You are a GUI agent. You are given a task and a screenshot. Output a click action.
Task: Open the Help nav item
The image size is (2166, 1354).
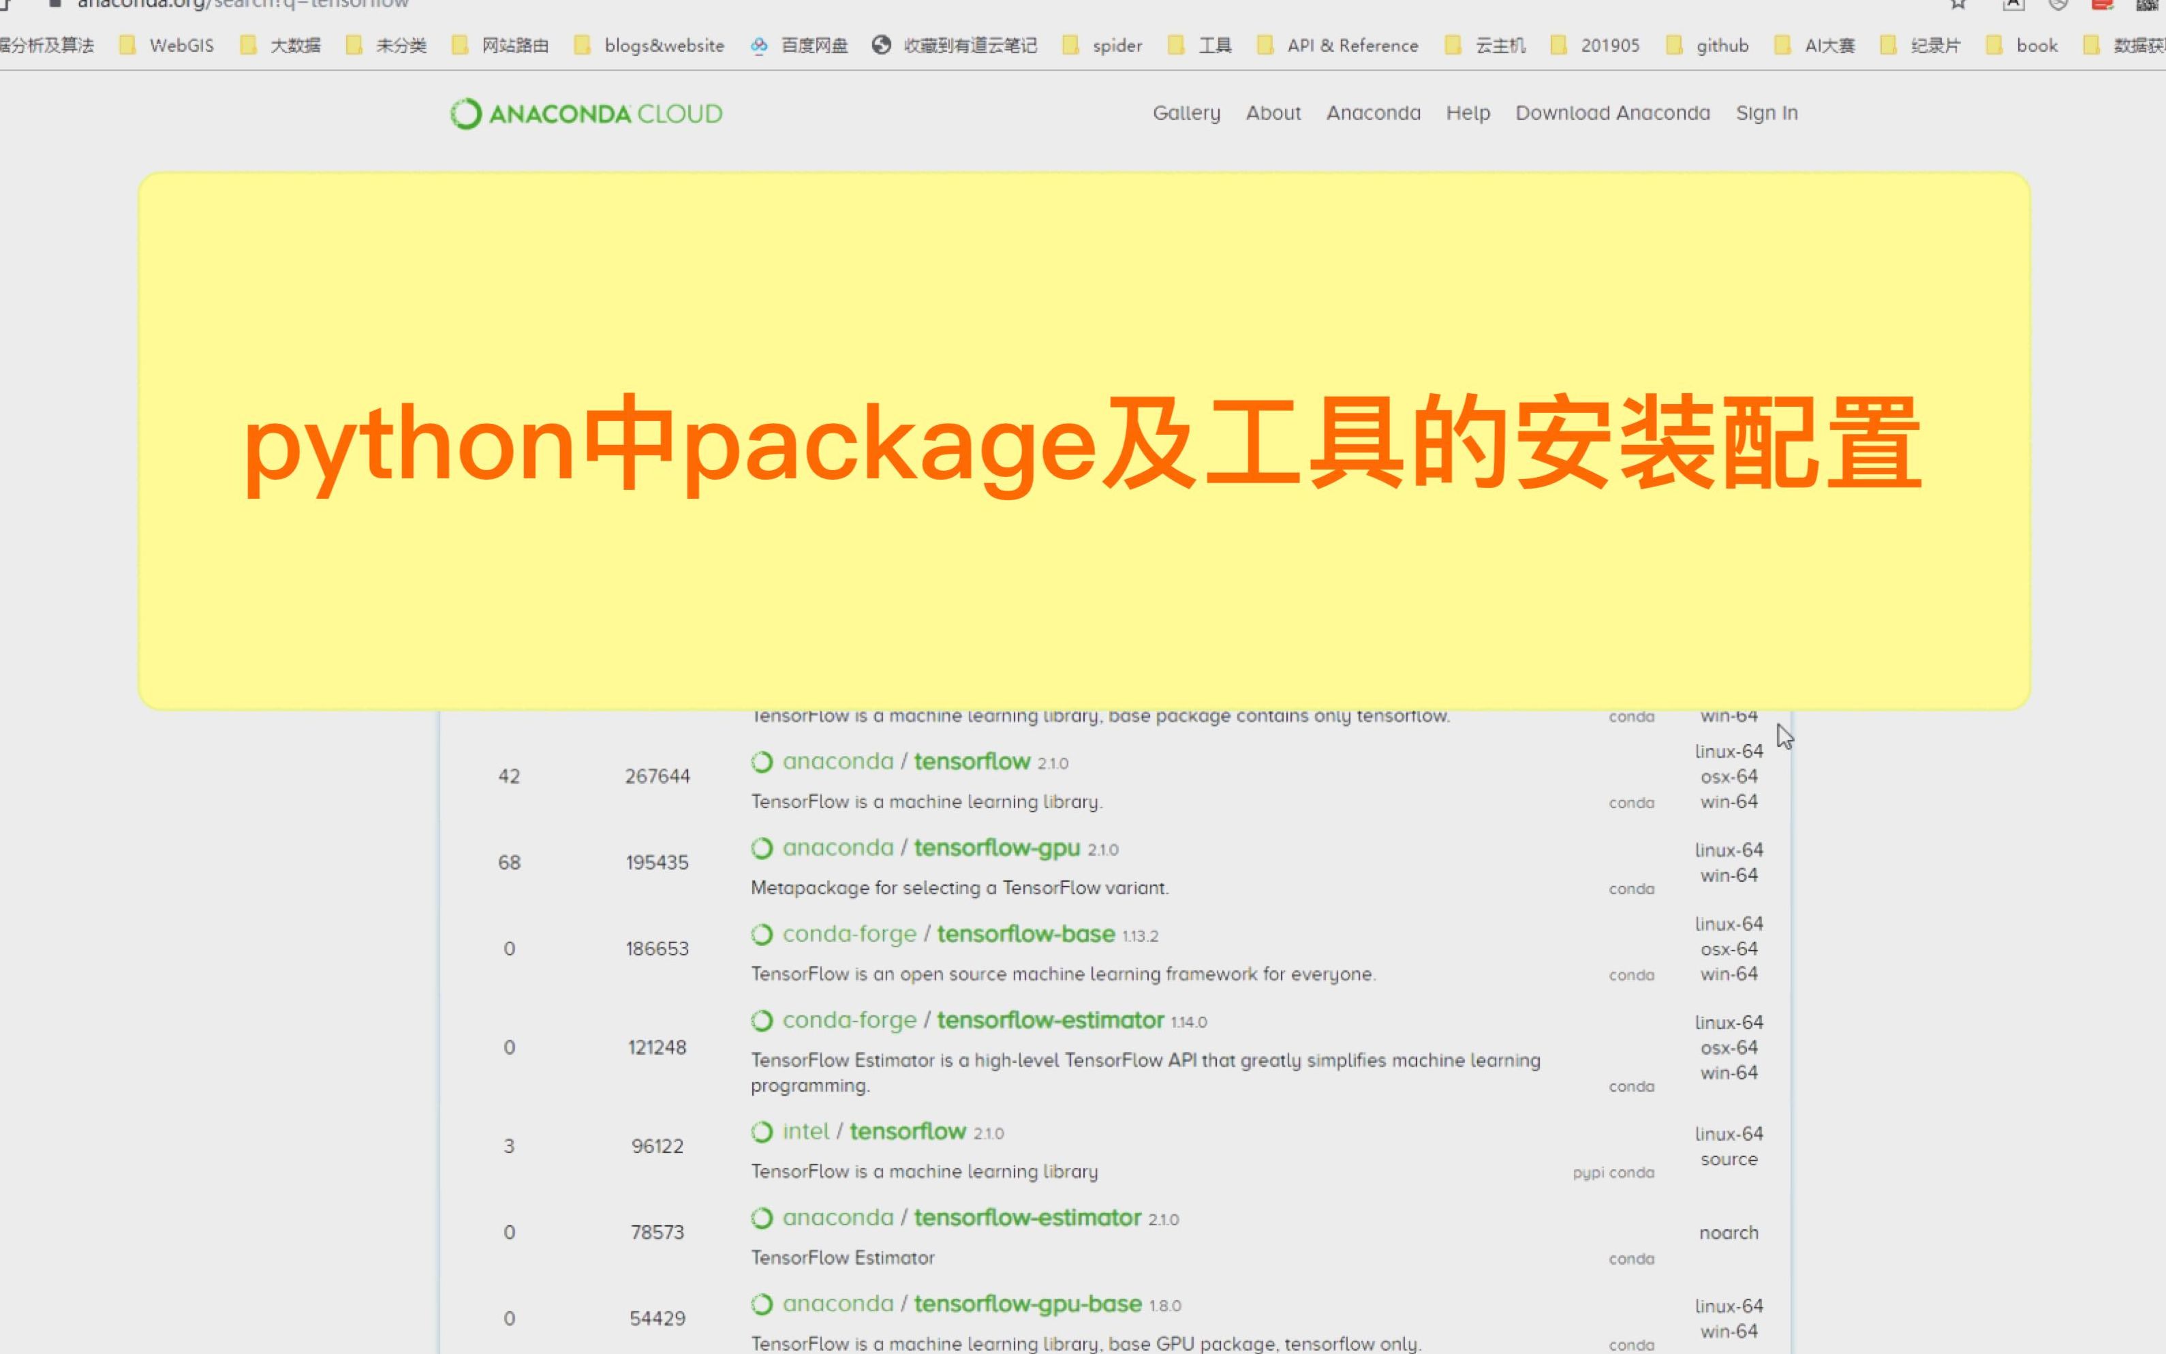1468,114
